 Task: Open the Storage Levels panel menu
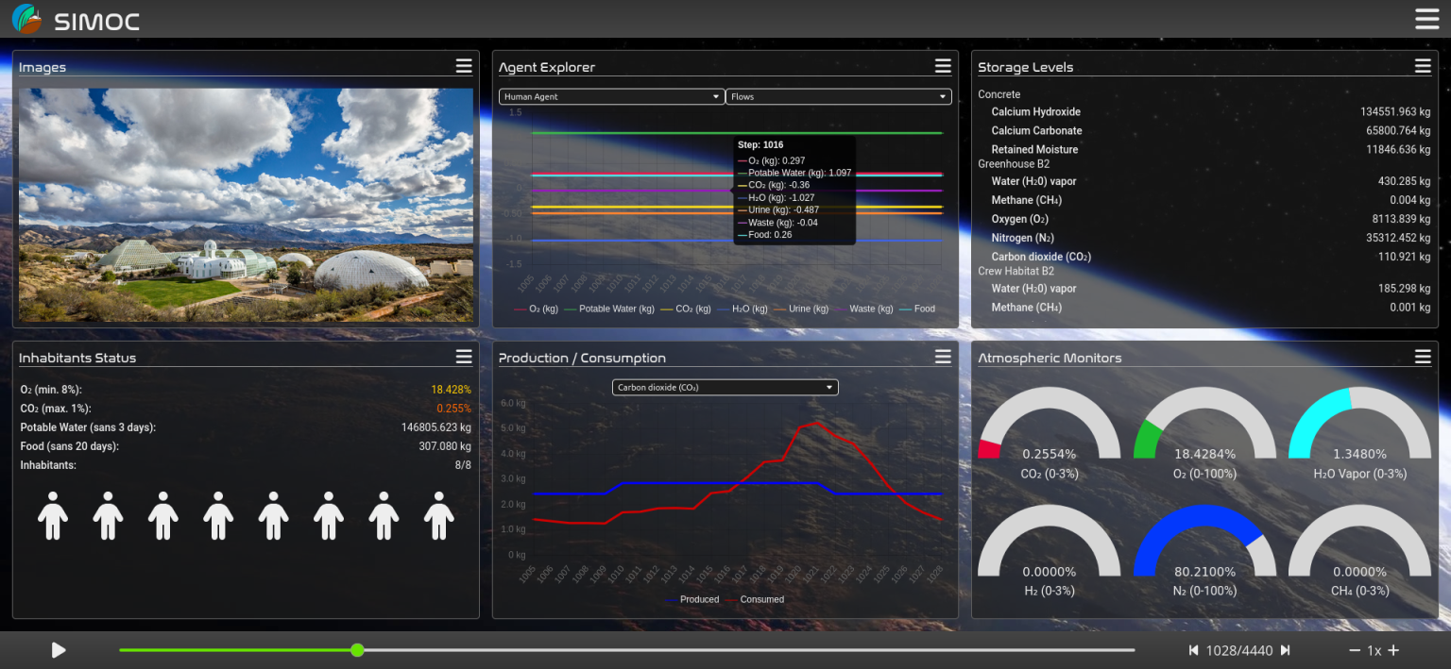point(1423,66)
